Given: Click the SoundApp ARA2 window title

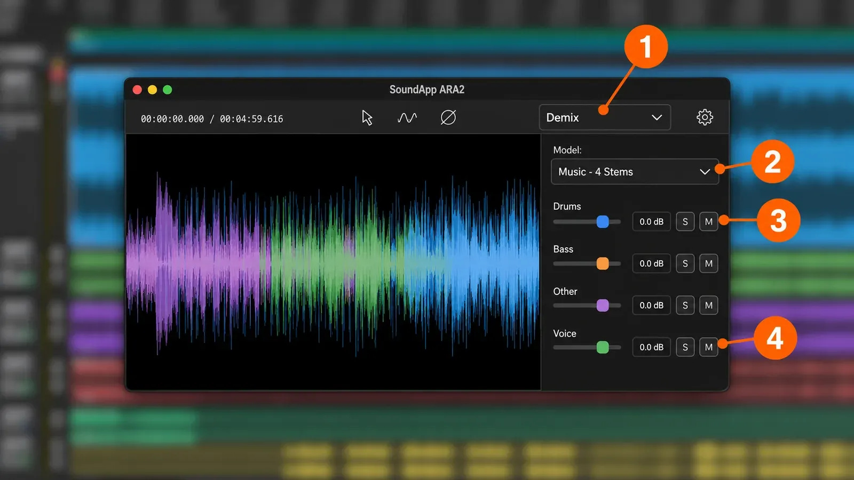Looking at the screenshot, I should pyautogui.click(x=427, y=90).
